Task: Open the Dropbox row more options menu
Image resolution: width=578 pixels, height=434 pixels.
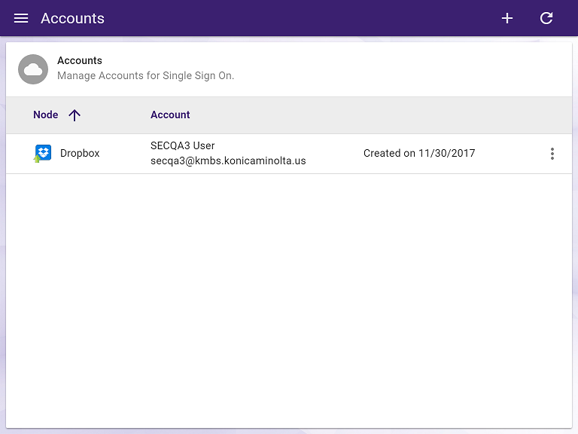Action: click(552, 154)
